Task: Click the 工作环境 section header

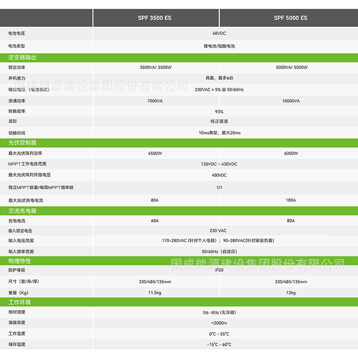Action: click(x=19, y=303)
